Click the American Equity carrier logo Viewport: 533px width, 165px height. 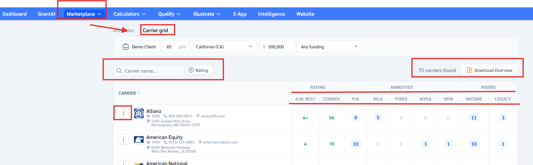click(x=139, y=139)
